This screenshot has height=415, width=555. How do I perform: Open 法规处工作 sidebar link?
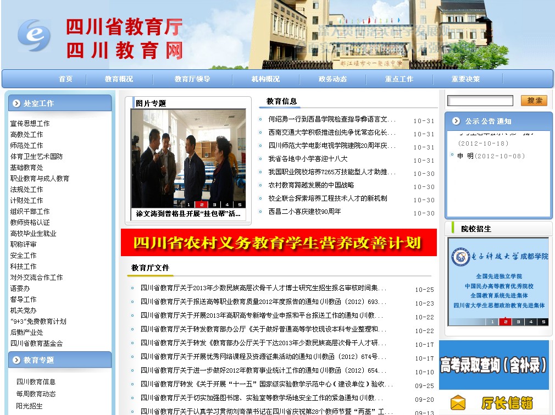click(x=26, y=190)
